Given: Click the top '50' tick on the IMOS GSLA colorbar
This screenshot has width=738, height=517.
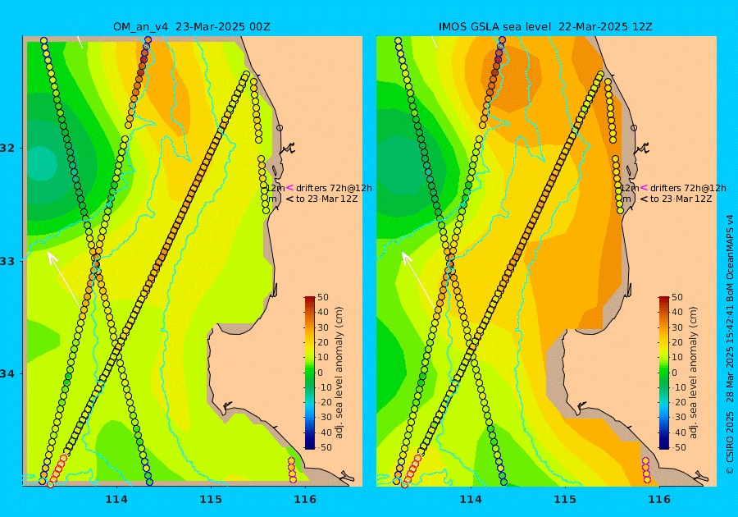Looking at the screenshot, I should 676,297.
